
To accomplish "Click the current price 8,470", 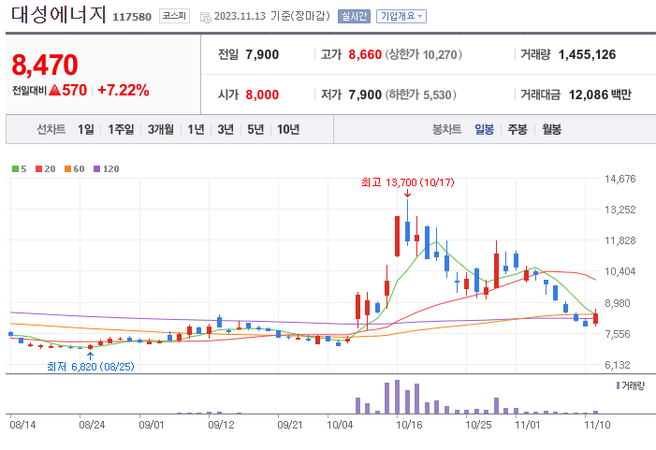I will pos(45,65).
